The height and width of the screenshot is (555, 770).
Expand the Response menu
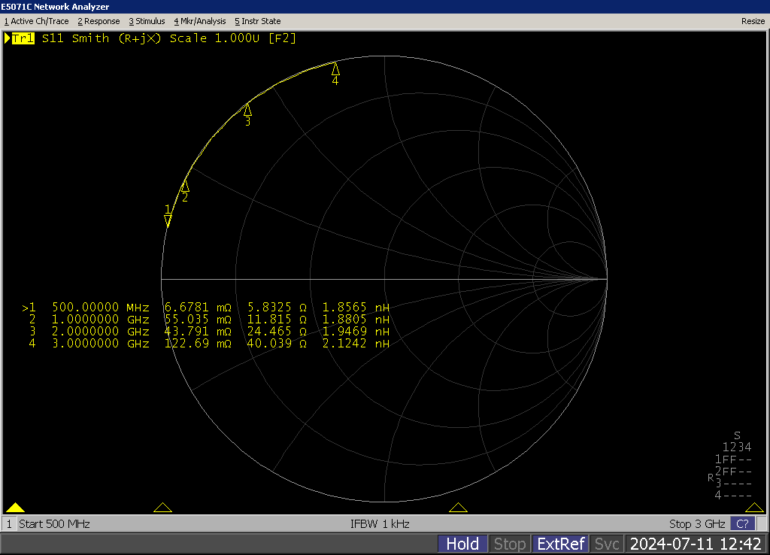[x=99, y=21]
